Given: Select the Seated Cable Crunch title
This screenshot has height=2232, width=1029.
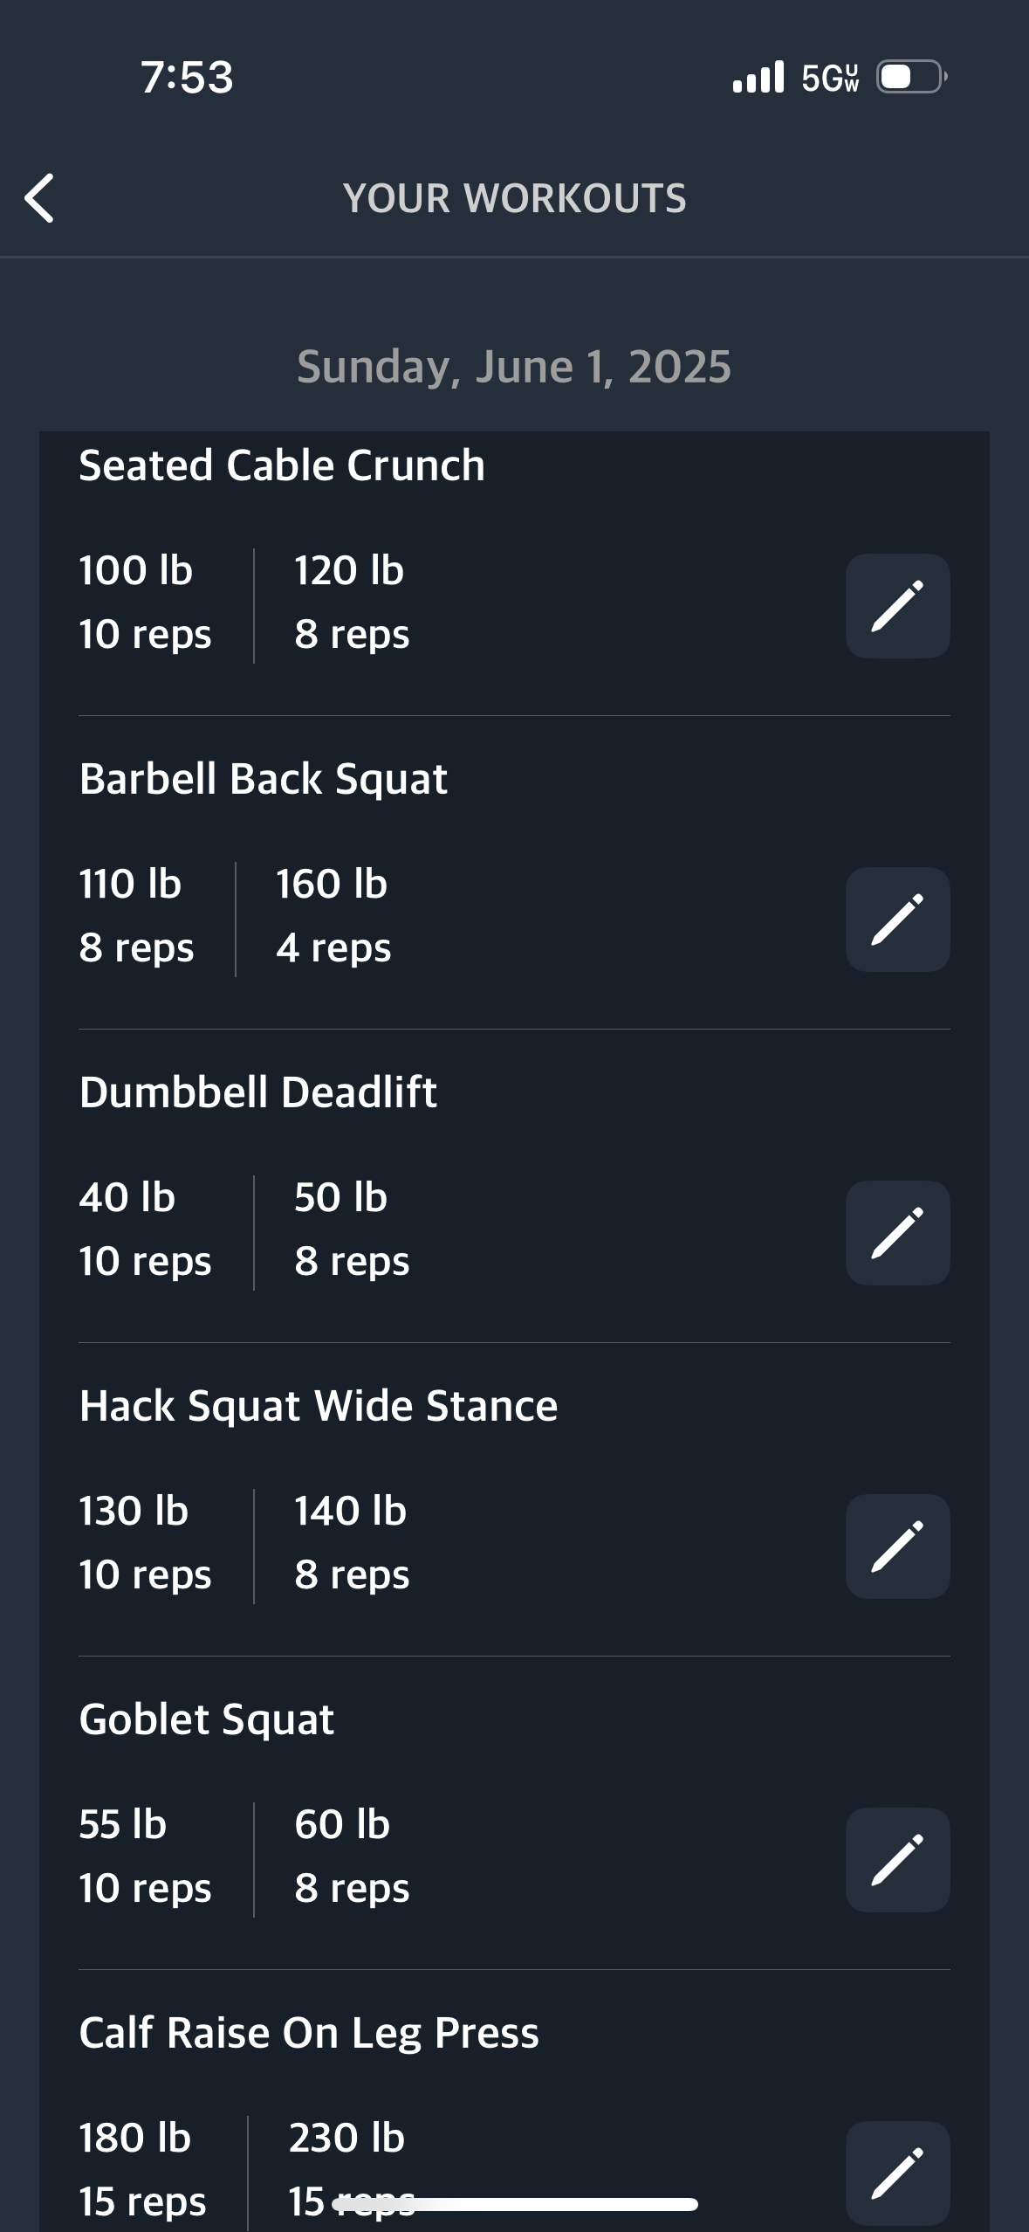Looking at the screenshot, I should point(282,465).
